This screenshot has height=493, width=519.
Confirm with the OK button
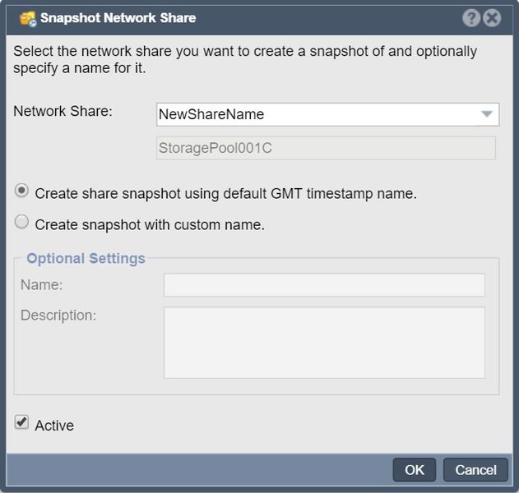[x=414, y=469]
